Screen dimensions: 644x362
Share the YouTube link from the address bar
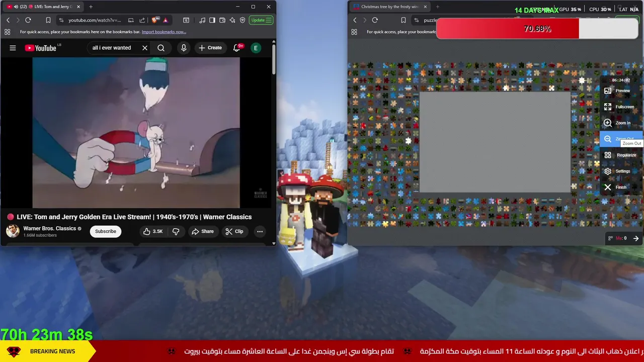tap(142, 20)
